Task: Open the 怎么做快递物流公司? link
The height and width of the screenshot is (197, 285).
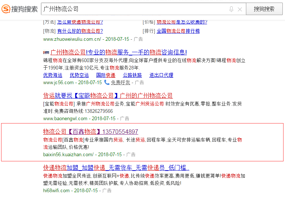Action: pyautogui.click(x=80, y=22)
